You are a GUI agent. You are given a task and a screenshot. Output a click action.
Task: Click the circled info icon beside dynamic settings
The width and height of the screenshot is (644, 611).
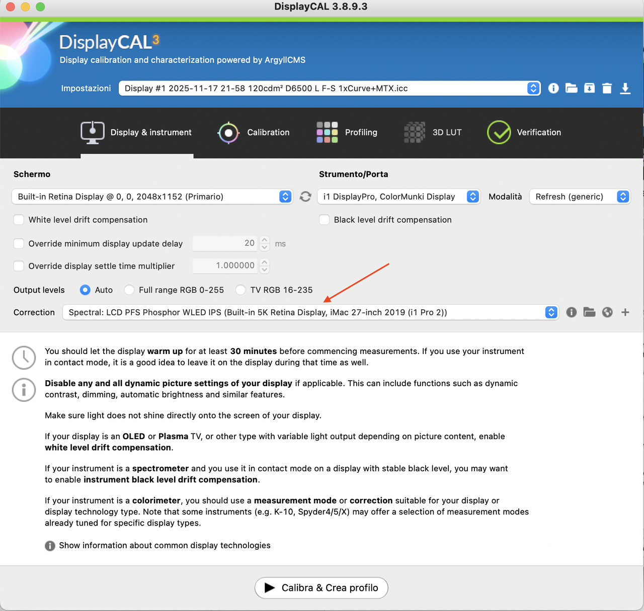pos(24,390)
